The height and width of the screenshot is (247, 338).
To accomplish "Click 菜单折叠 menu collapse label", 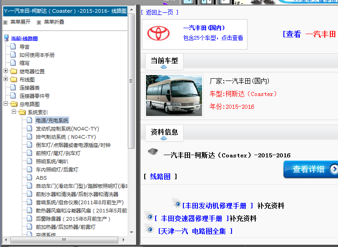I will pyautogui.click(x=54, y=22).
